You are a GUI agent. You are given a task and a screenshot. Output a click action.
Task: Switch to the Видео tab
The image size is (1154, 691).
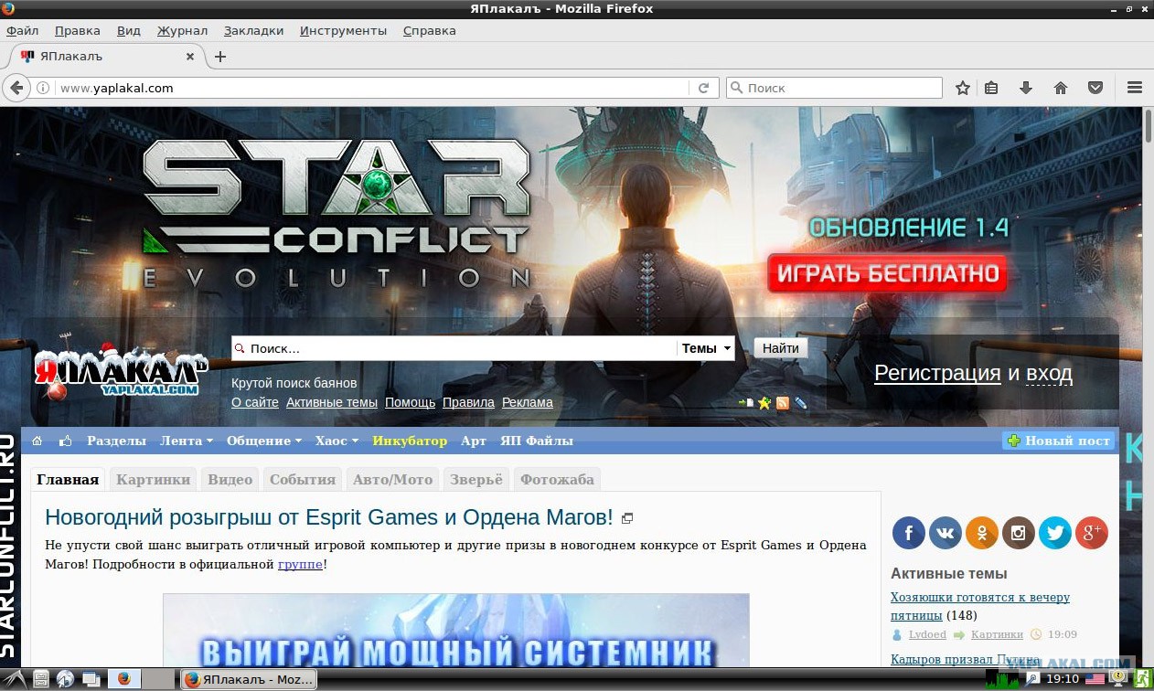pyautogui.click(x=230, y=479)
